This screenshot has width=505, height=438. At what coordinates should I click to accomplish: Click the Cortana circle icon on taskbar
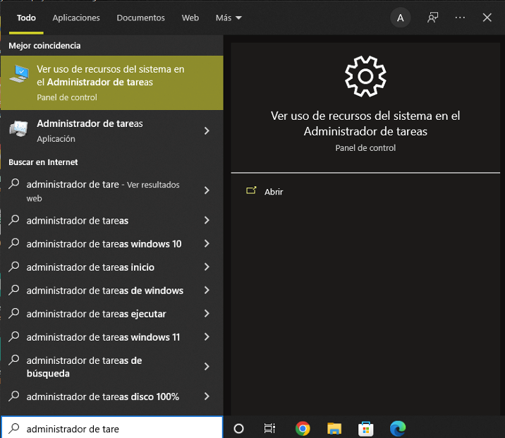[x=238, y=428]
